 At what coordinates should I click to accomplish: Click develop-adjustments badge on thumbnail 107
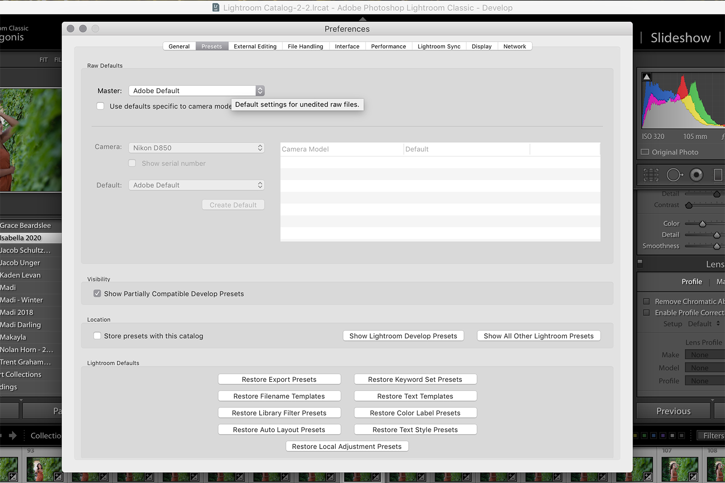(693, 476)
